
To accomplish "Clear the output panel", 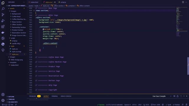I will [x=174, y=96].
